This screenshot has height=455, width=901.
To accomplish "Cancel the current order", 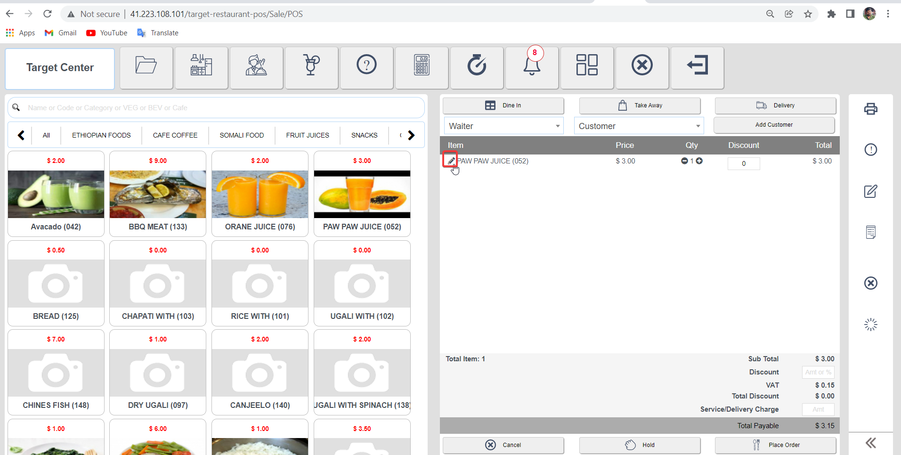I will (503, 445).
